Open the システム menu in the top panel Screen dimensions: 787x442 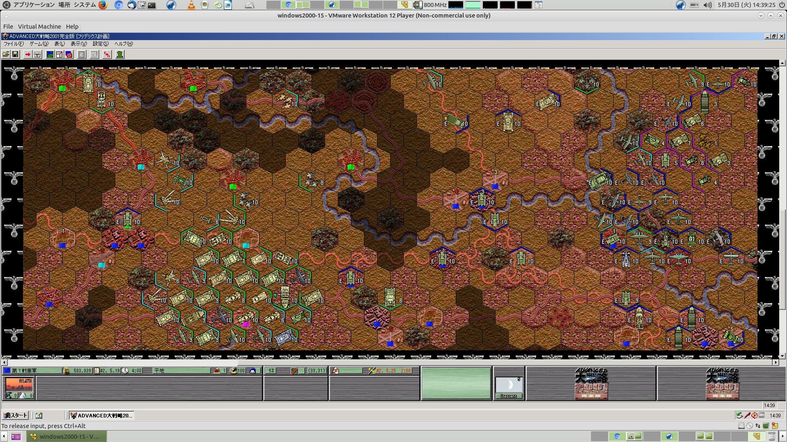coord(85,5)
